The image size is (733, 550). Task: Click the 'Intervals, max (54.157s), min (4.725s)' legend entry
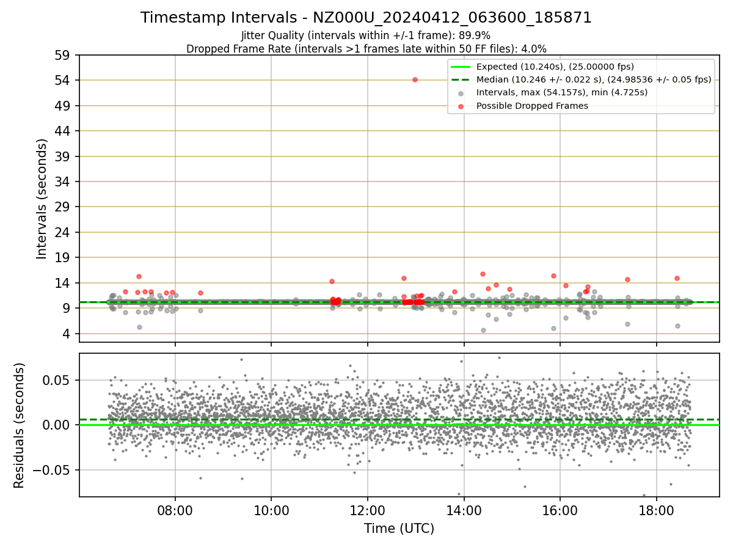562,92
